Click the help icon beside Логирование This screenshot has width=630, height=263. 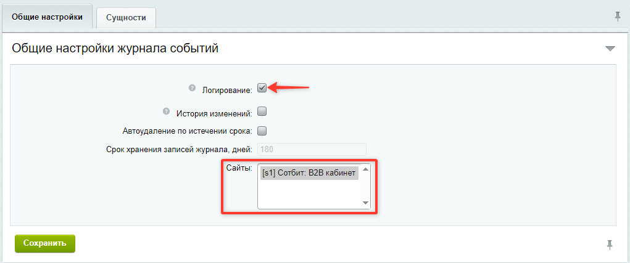click(x=192, y=88)
